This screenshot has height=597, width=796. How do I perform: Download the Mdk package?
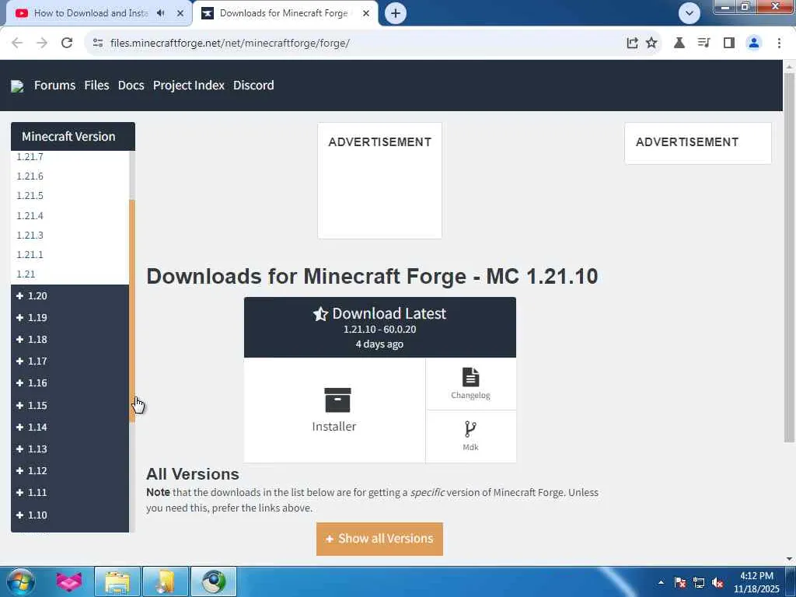pyautogui.click(x=470, y=437)
